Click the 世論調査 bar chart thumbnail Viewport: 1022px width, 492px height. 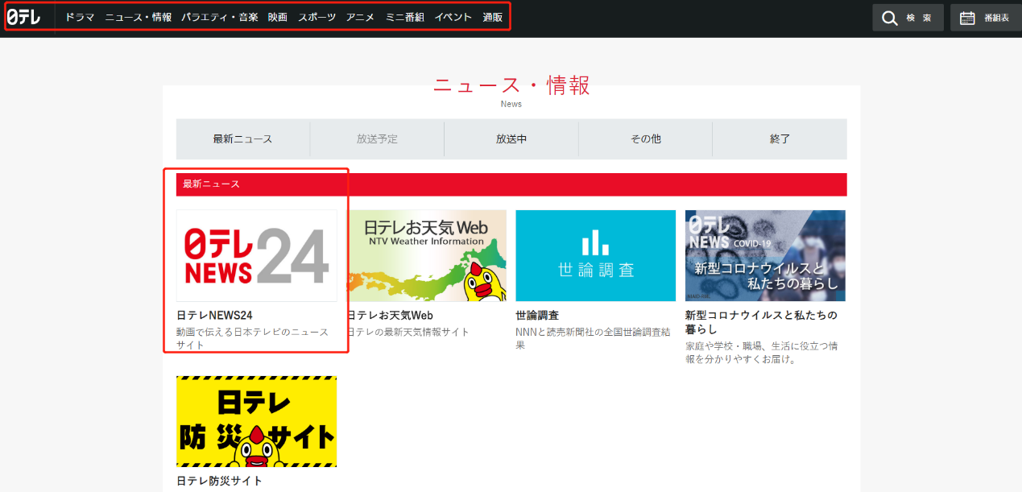point(596,256)
